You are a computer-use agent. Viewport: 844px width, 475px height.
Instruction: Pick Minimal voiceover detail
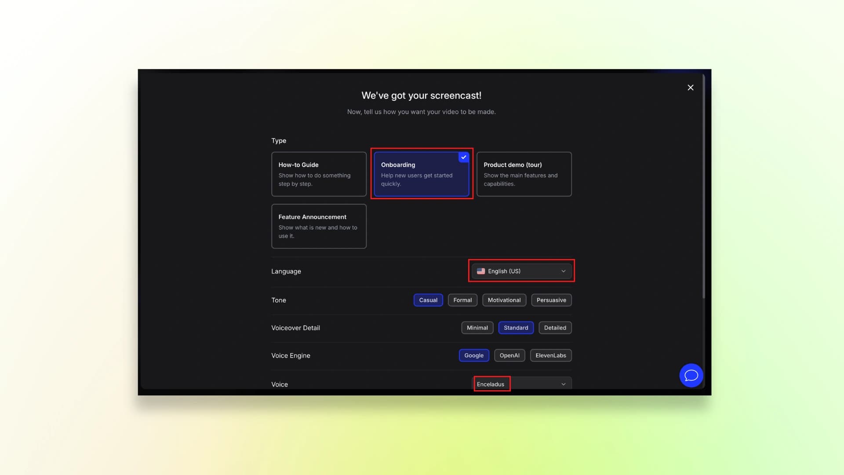coord(477,328)
